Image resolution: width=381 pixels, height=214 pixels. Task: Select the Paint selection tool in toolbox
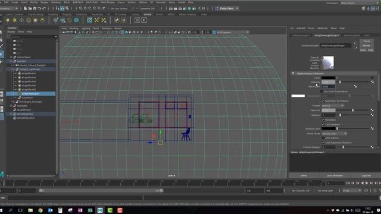(x=1, y=46)
